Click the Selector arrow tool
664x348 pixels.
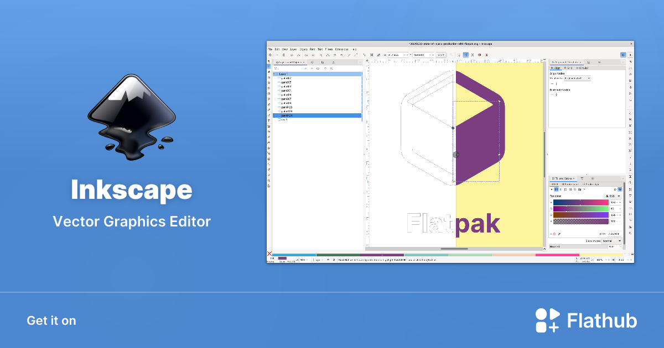click(269, 61)
